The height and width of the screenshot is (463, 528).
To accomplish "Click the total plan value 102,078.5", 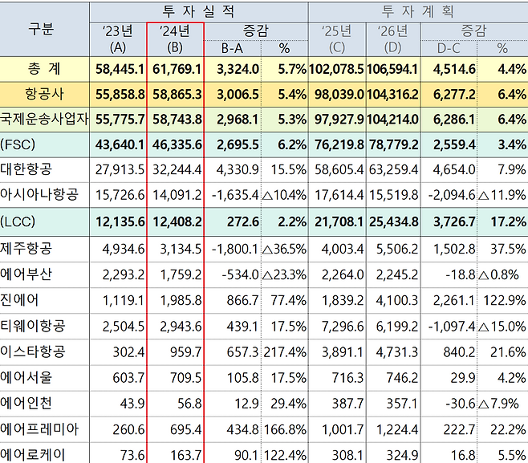I will click(336, 69).
